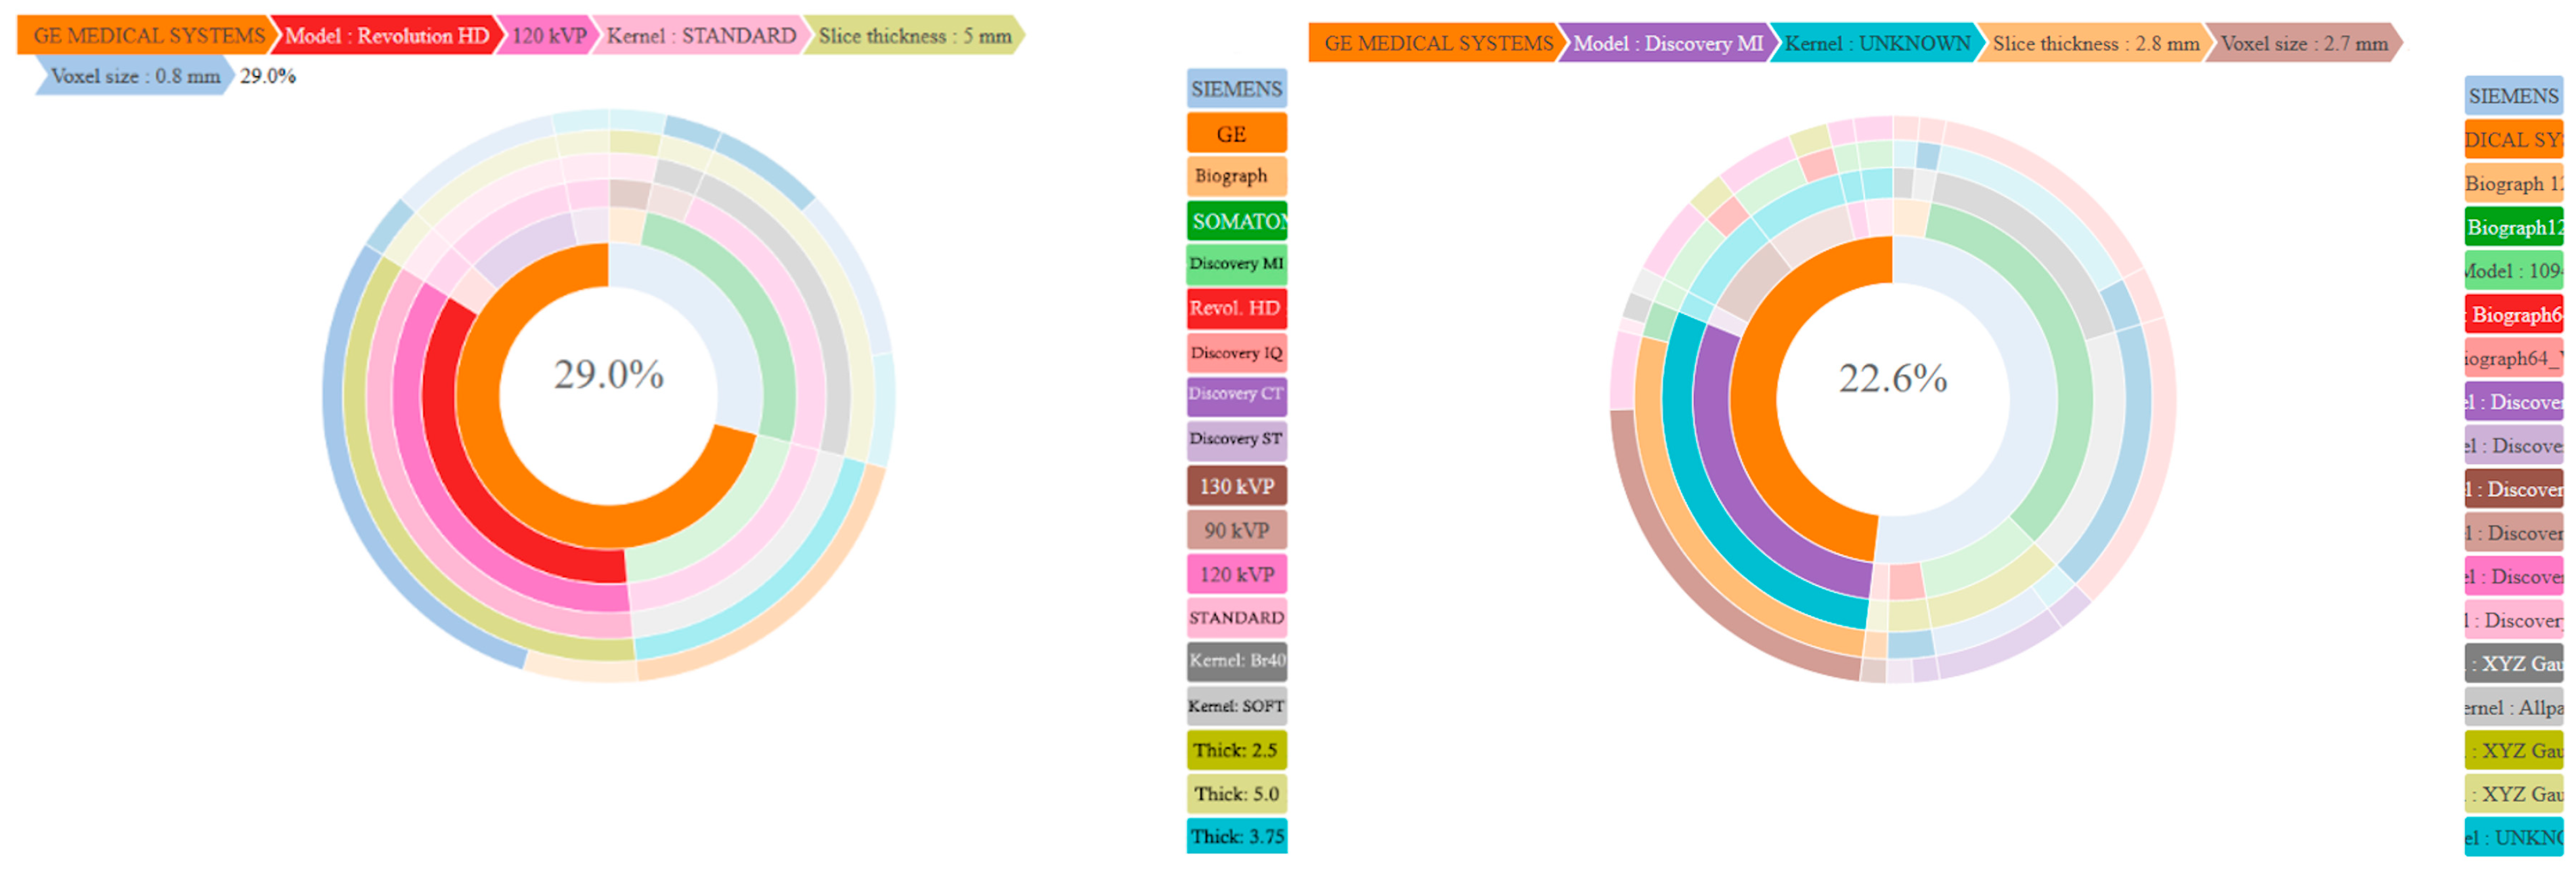Click the Thick: 5.0 legend swatch
The image size is (2576, 871).
point(1237,794)
